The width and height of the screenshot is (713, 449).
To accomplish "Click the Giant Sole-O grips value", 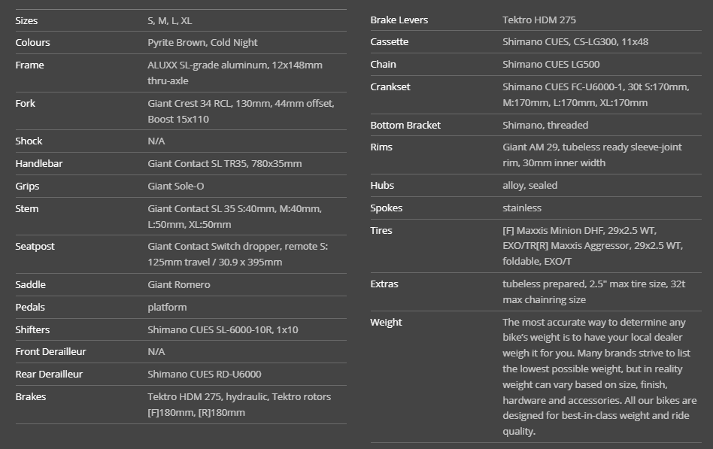I will [x=175, y=186].
